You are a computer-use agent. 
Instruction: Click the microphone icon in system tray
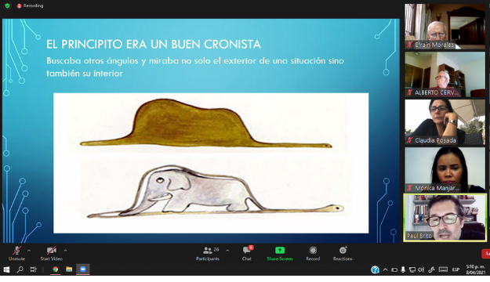[x=403, y=269]
